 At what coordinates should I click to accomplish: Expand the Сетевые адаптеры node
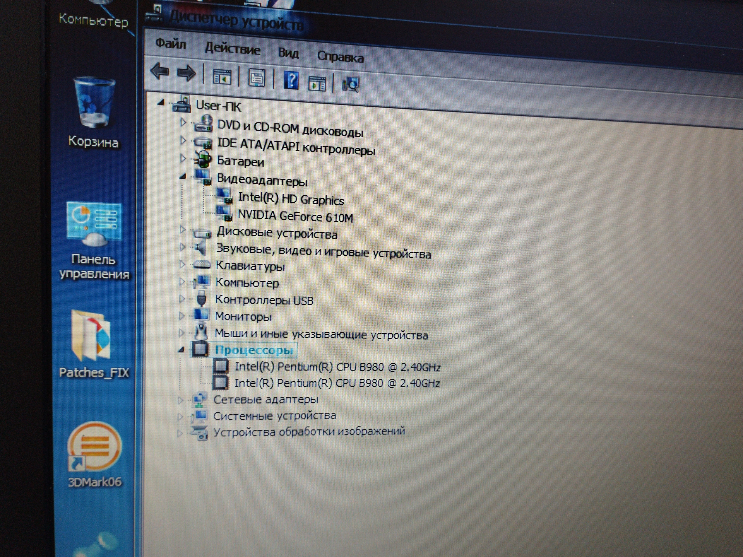click(180, 400)
